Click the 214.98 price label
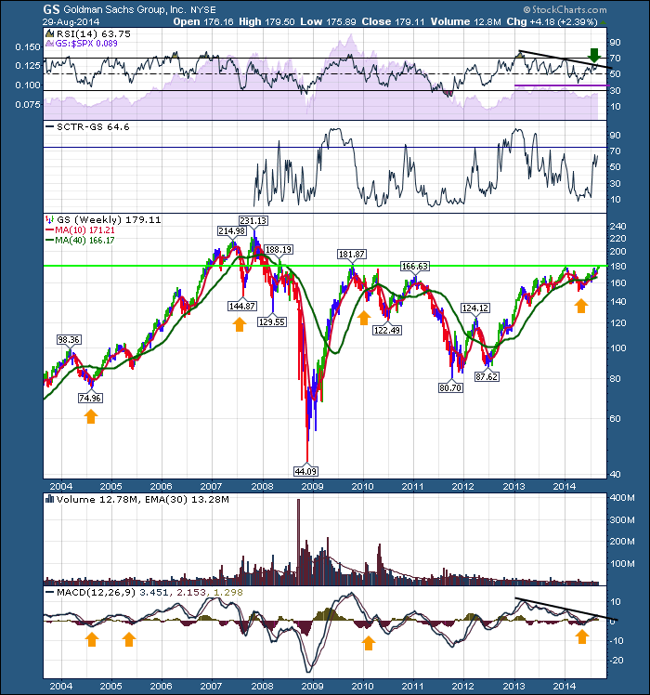The width and height of the screenshot is (650, 695). click(x=232, y=231)
